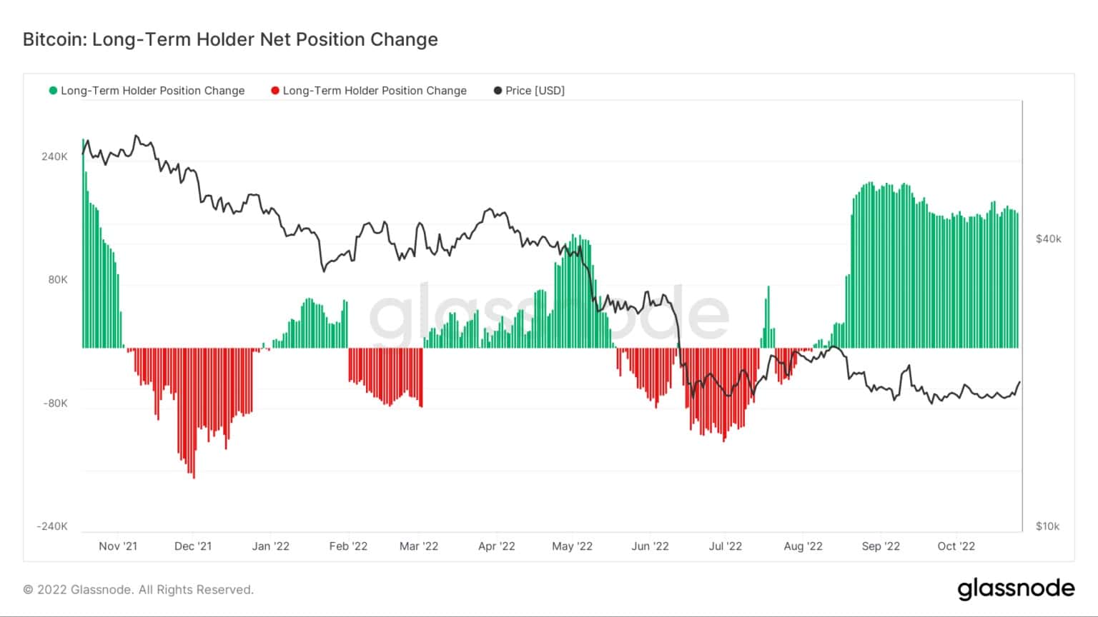Click the Nov '21 x-axis label
The image size is (1098, 617).
[x=118, y=546]
